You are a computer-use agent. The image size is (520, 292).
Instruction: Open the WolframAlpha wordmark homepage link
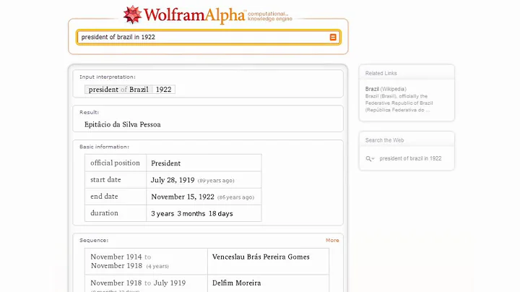click(194, 15)
